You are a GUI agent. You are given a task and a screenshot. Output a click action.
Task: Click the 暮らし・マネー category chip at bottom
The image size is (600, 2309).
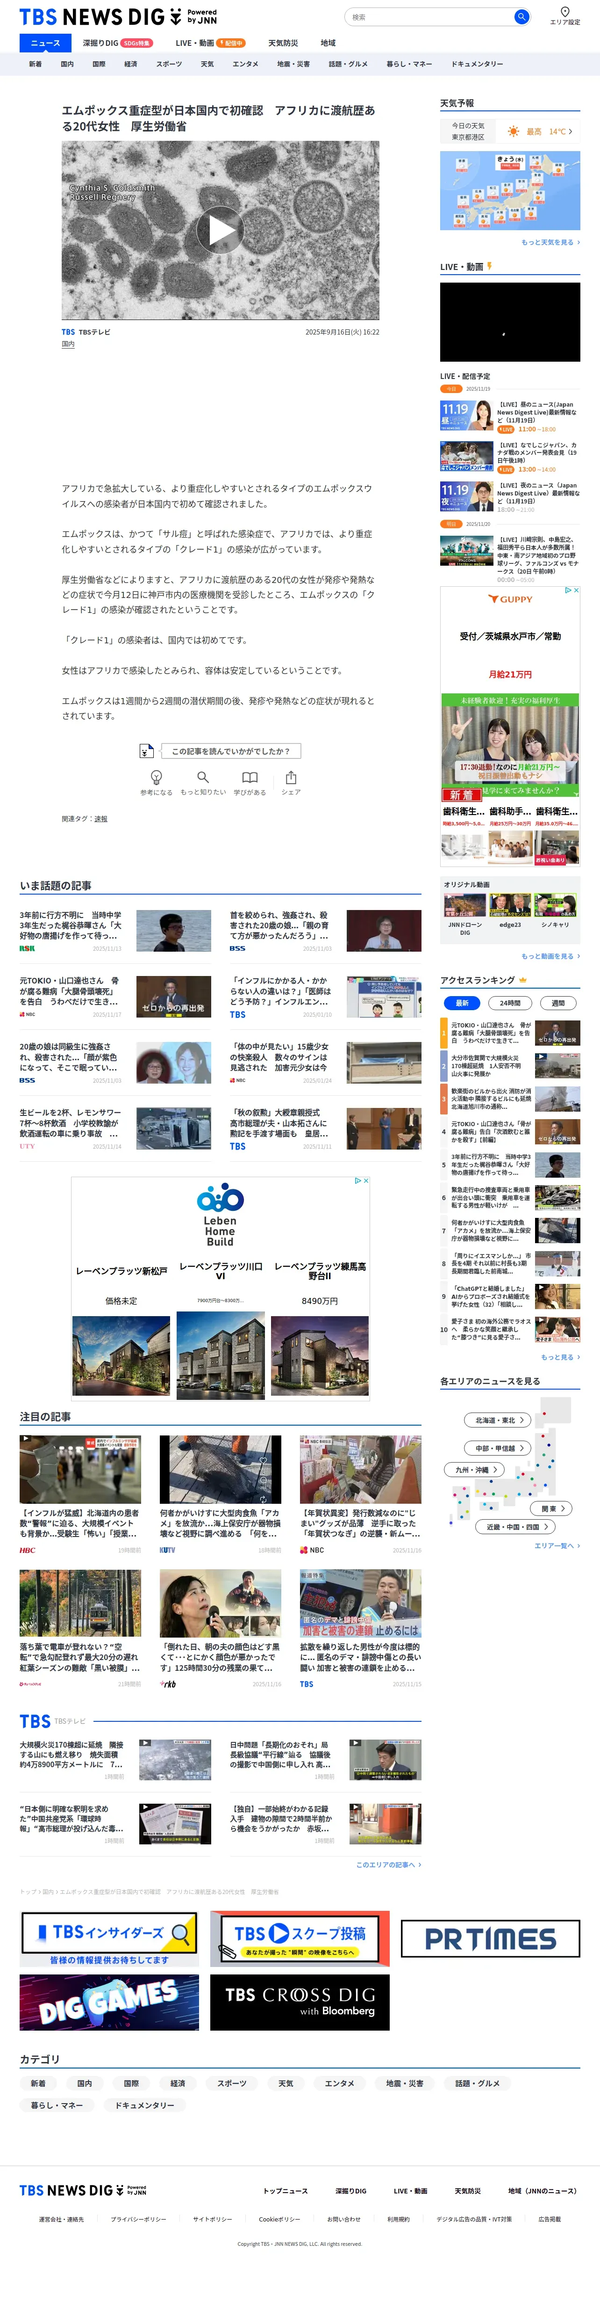pyautogui.click(x=57, y=2105)
